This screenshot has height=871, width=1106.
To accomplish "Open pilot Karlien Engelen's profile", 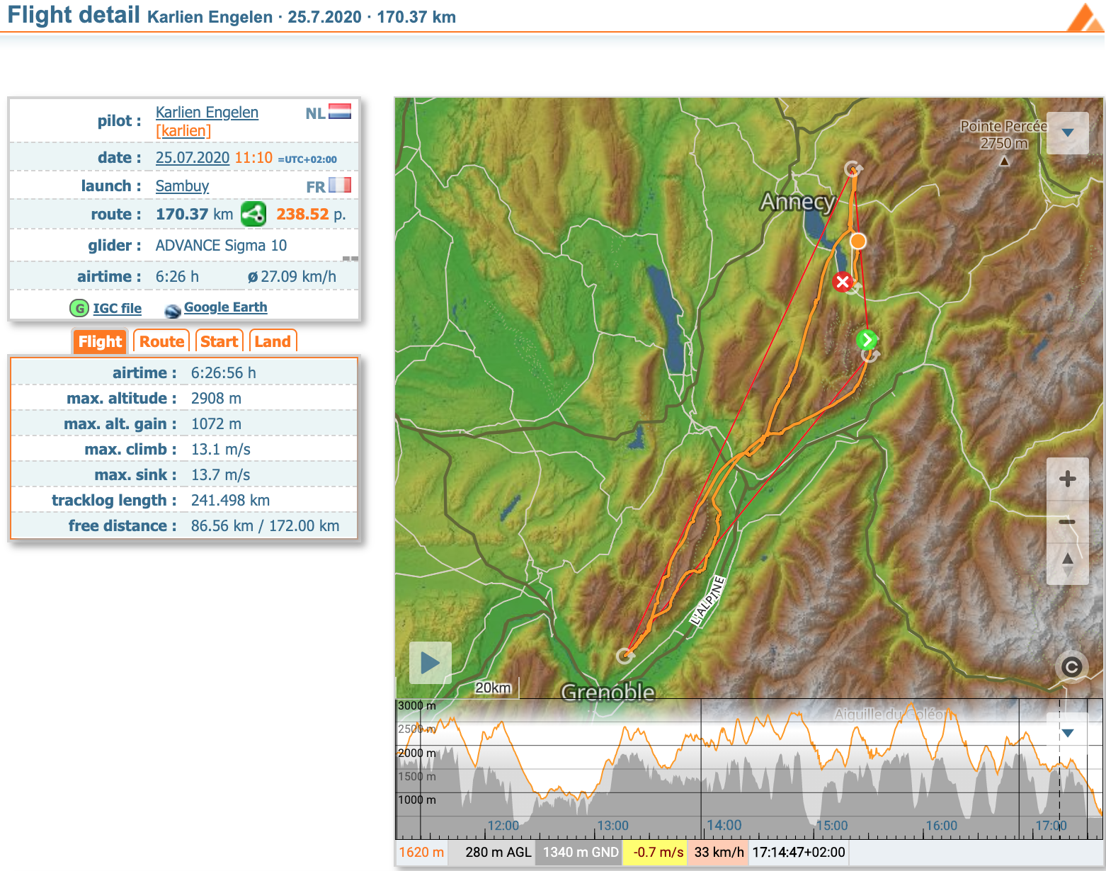I will [x=207, y=113].
